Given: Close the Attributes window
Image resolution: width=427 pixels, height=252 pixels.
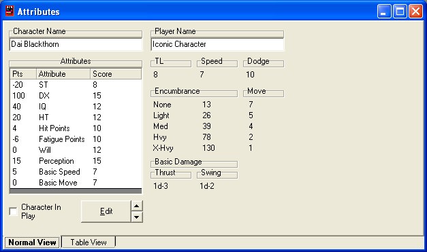Looking at the screenshot, I should coord(415,12).
